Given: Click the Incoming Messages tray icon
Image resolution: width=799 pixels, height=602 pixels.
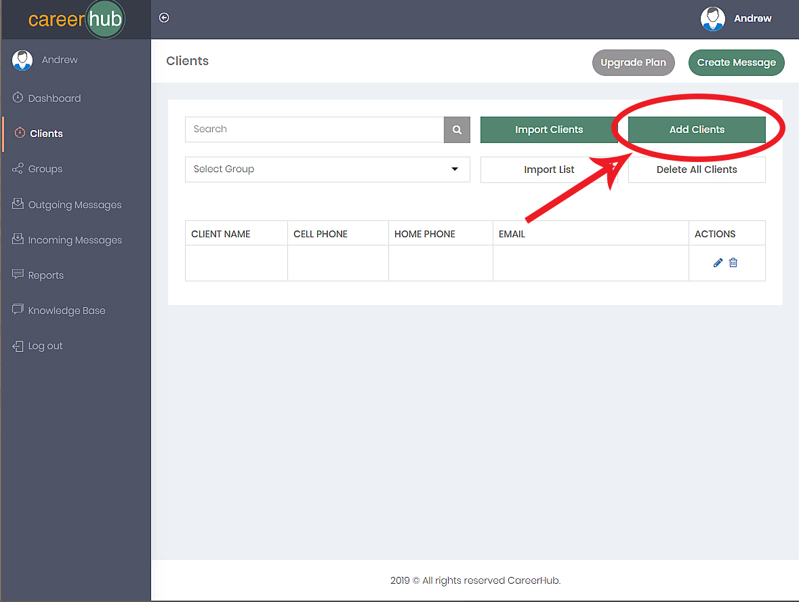Looking at the screenshot, I should tap(18, 239).
